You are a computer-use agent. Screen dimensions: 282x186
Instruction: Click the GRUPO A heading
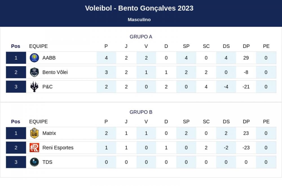click(x=141, y=37)
